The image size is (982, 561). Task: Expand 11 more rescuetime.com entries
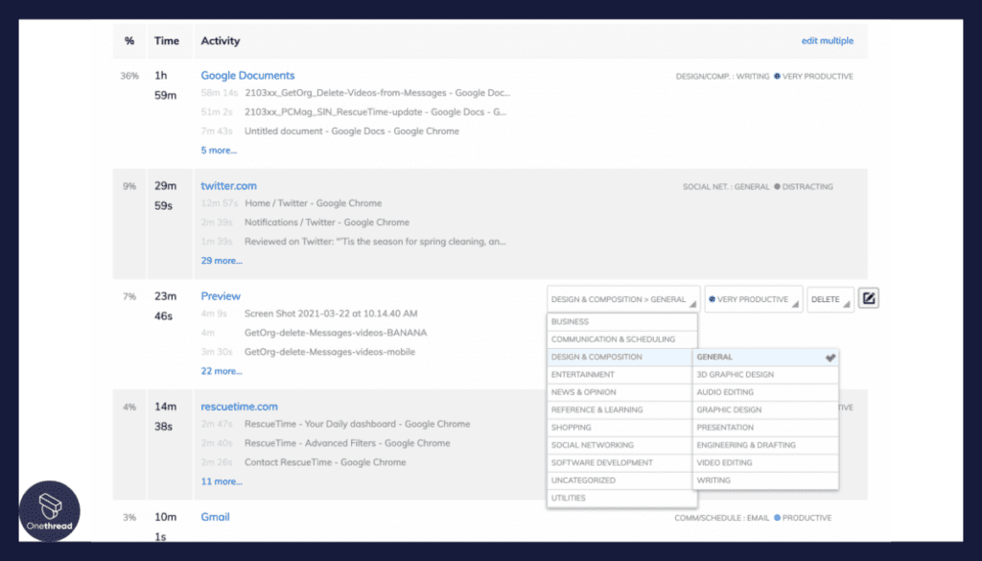pos(222,481)
